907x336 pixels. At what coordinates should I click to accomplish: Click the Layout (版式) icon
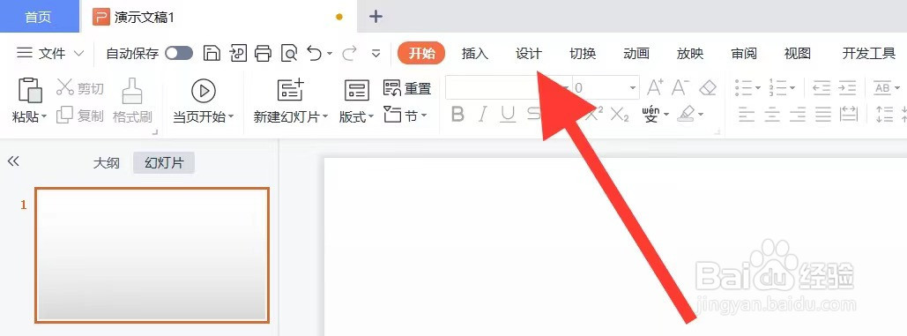coord(356,90)
